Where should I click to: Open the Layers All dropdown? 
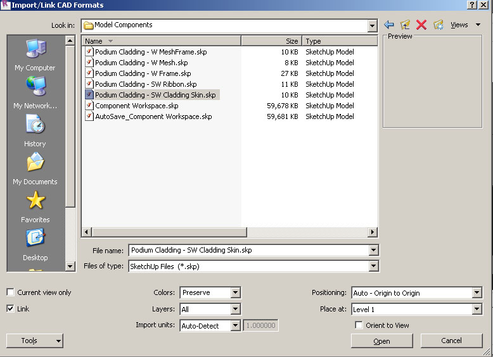pyautogui.click(x=235, y=309)
